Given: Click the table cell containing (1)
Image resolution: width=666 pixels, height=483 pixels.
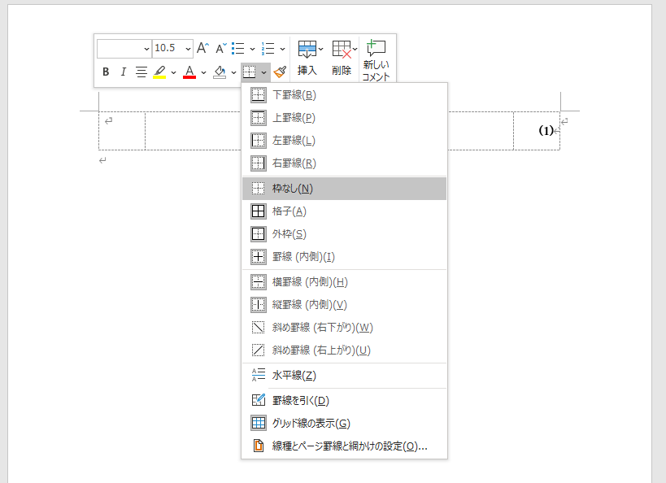Looking at the screenshot, I should click(537, 131).
